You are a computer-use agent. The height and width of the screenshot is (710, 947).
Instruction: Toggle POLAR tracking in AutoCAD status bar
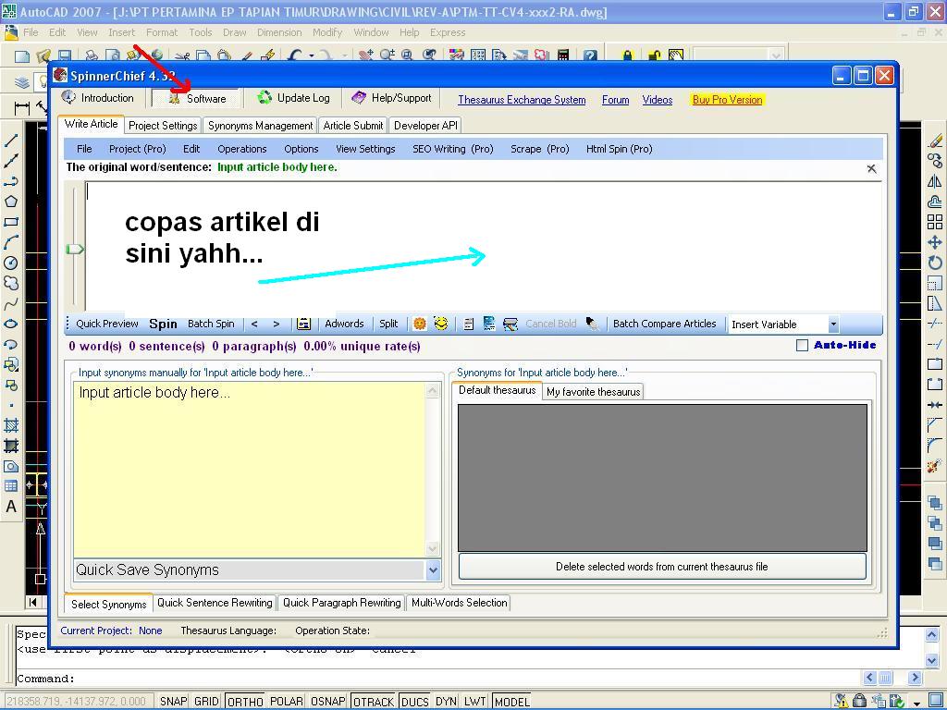[287, 701]
